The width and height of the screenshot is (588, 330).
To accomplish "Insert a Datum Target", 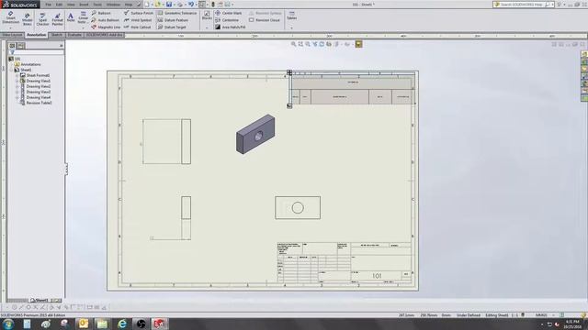I will click(172, 27).
